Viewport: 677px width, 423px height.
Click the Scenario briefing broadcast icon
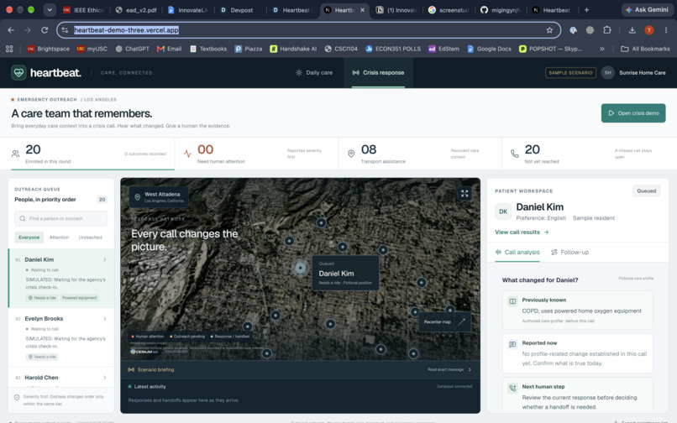(131, 369)
